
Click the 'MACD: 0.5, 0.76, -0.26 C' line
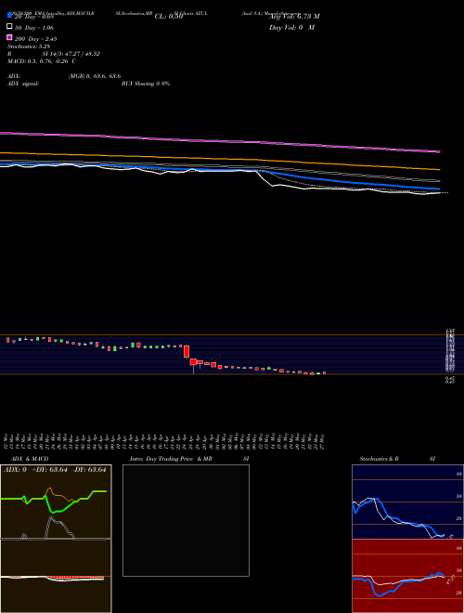pyautogui.click(x=42, y=61)
